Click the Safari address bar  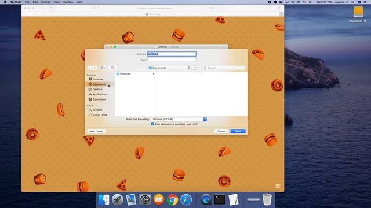tap(153, 8)
